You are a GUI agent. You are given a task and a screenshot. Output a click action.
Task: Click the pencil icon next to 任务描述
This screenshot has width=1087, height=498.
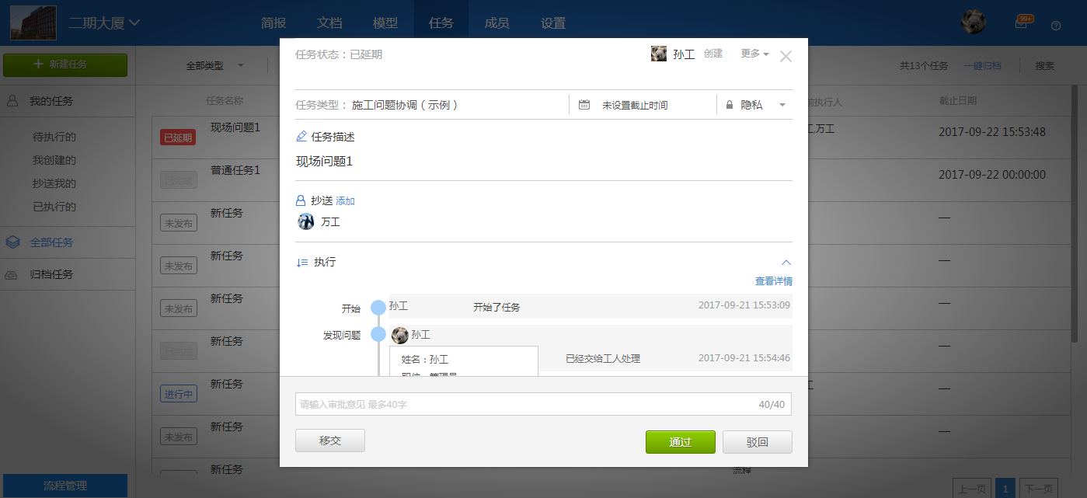tap(301, 137)
